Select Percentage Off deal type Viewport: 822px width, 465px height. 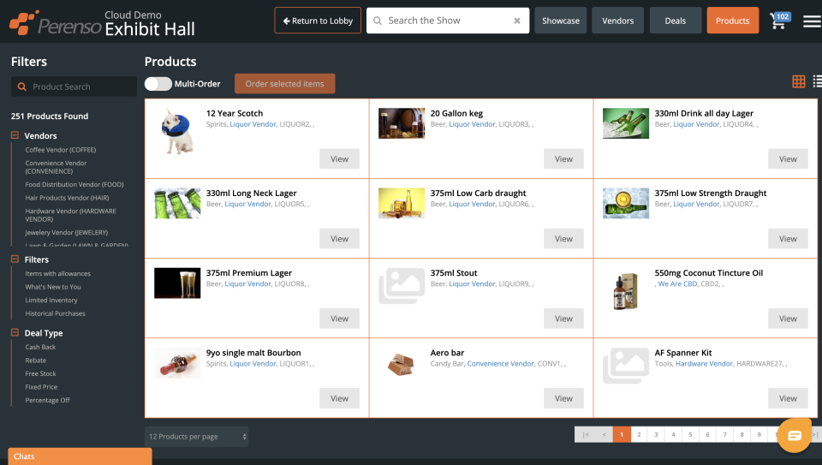coord(47,400)
